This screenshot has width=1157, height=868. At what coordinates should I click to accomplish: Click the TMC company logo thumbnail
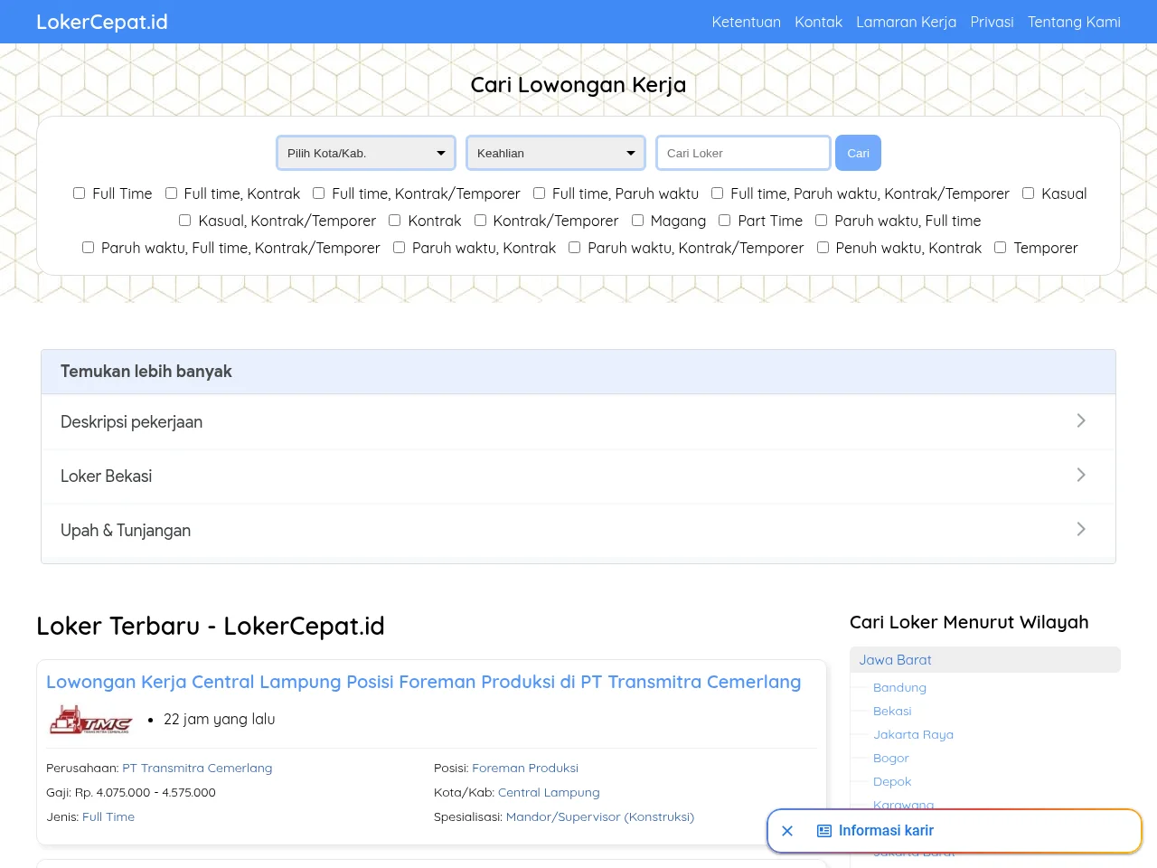[x=90, y=720]
